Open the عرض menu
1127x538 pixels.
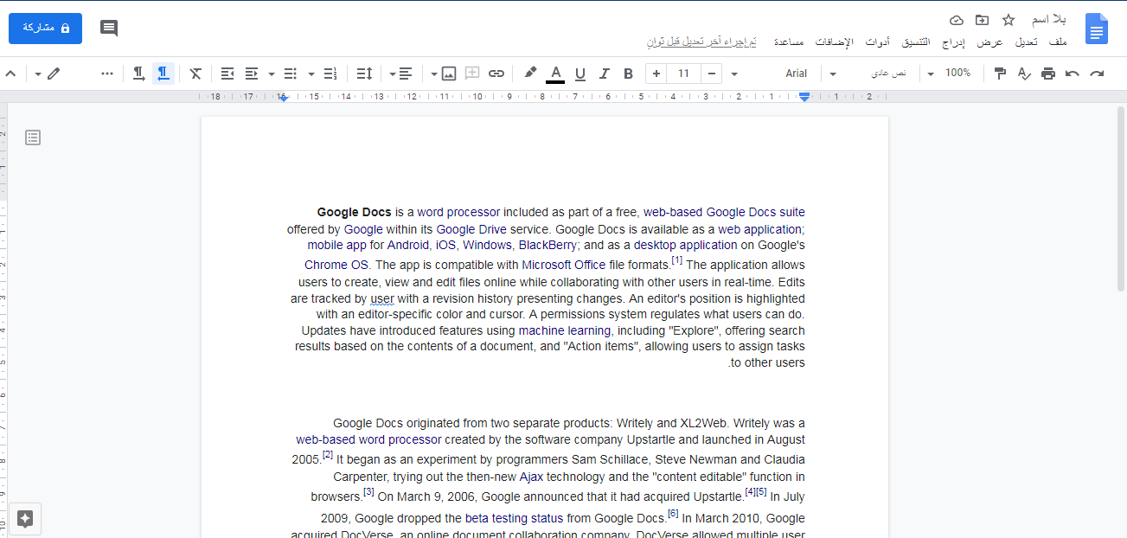pos(990,42)
